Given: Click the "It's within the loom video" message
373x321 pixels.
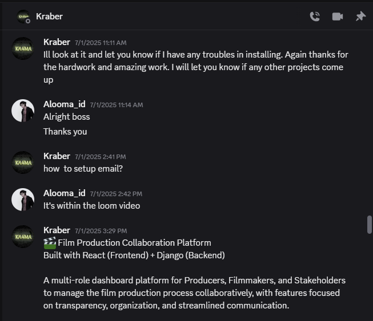Looking at the screenshot, I should 91,206.
